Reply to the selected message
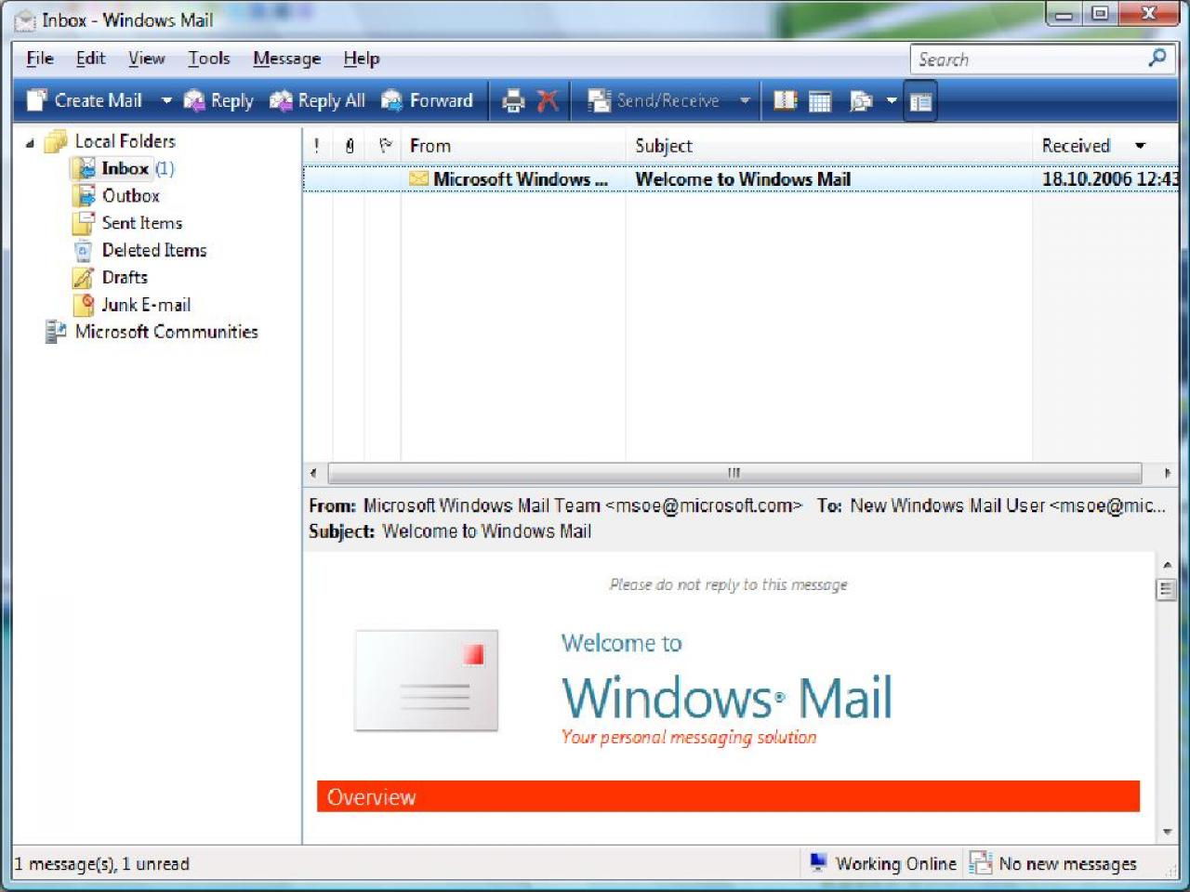1190x892 pixels. pyautogui.click(x=218, y=100)
